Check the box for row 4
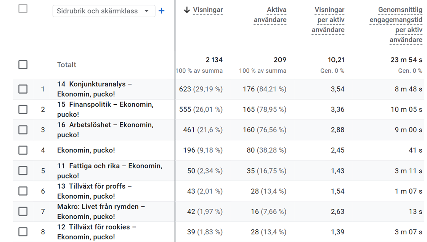The height and width of the screenshot is (242, 427). (x=23, y=150)
